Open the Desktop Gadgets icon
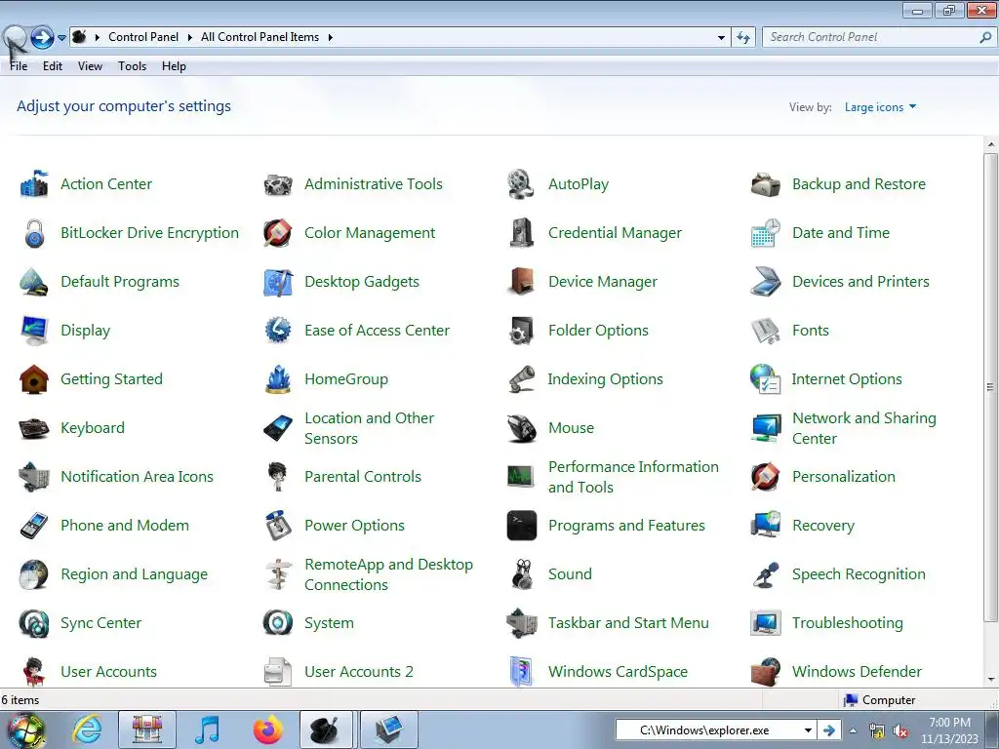Screen dimensions: 999x749 [278, 282]
